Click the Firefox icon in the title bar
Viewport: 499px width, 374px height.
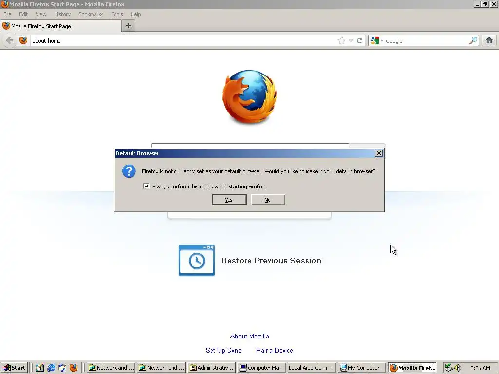tap(4, 4)
